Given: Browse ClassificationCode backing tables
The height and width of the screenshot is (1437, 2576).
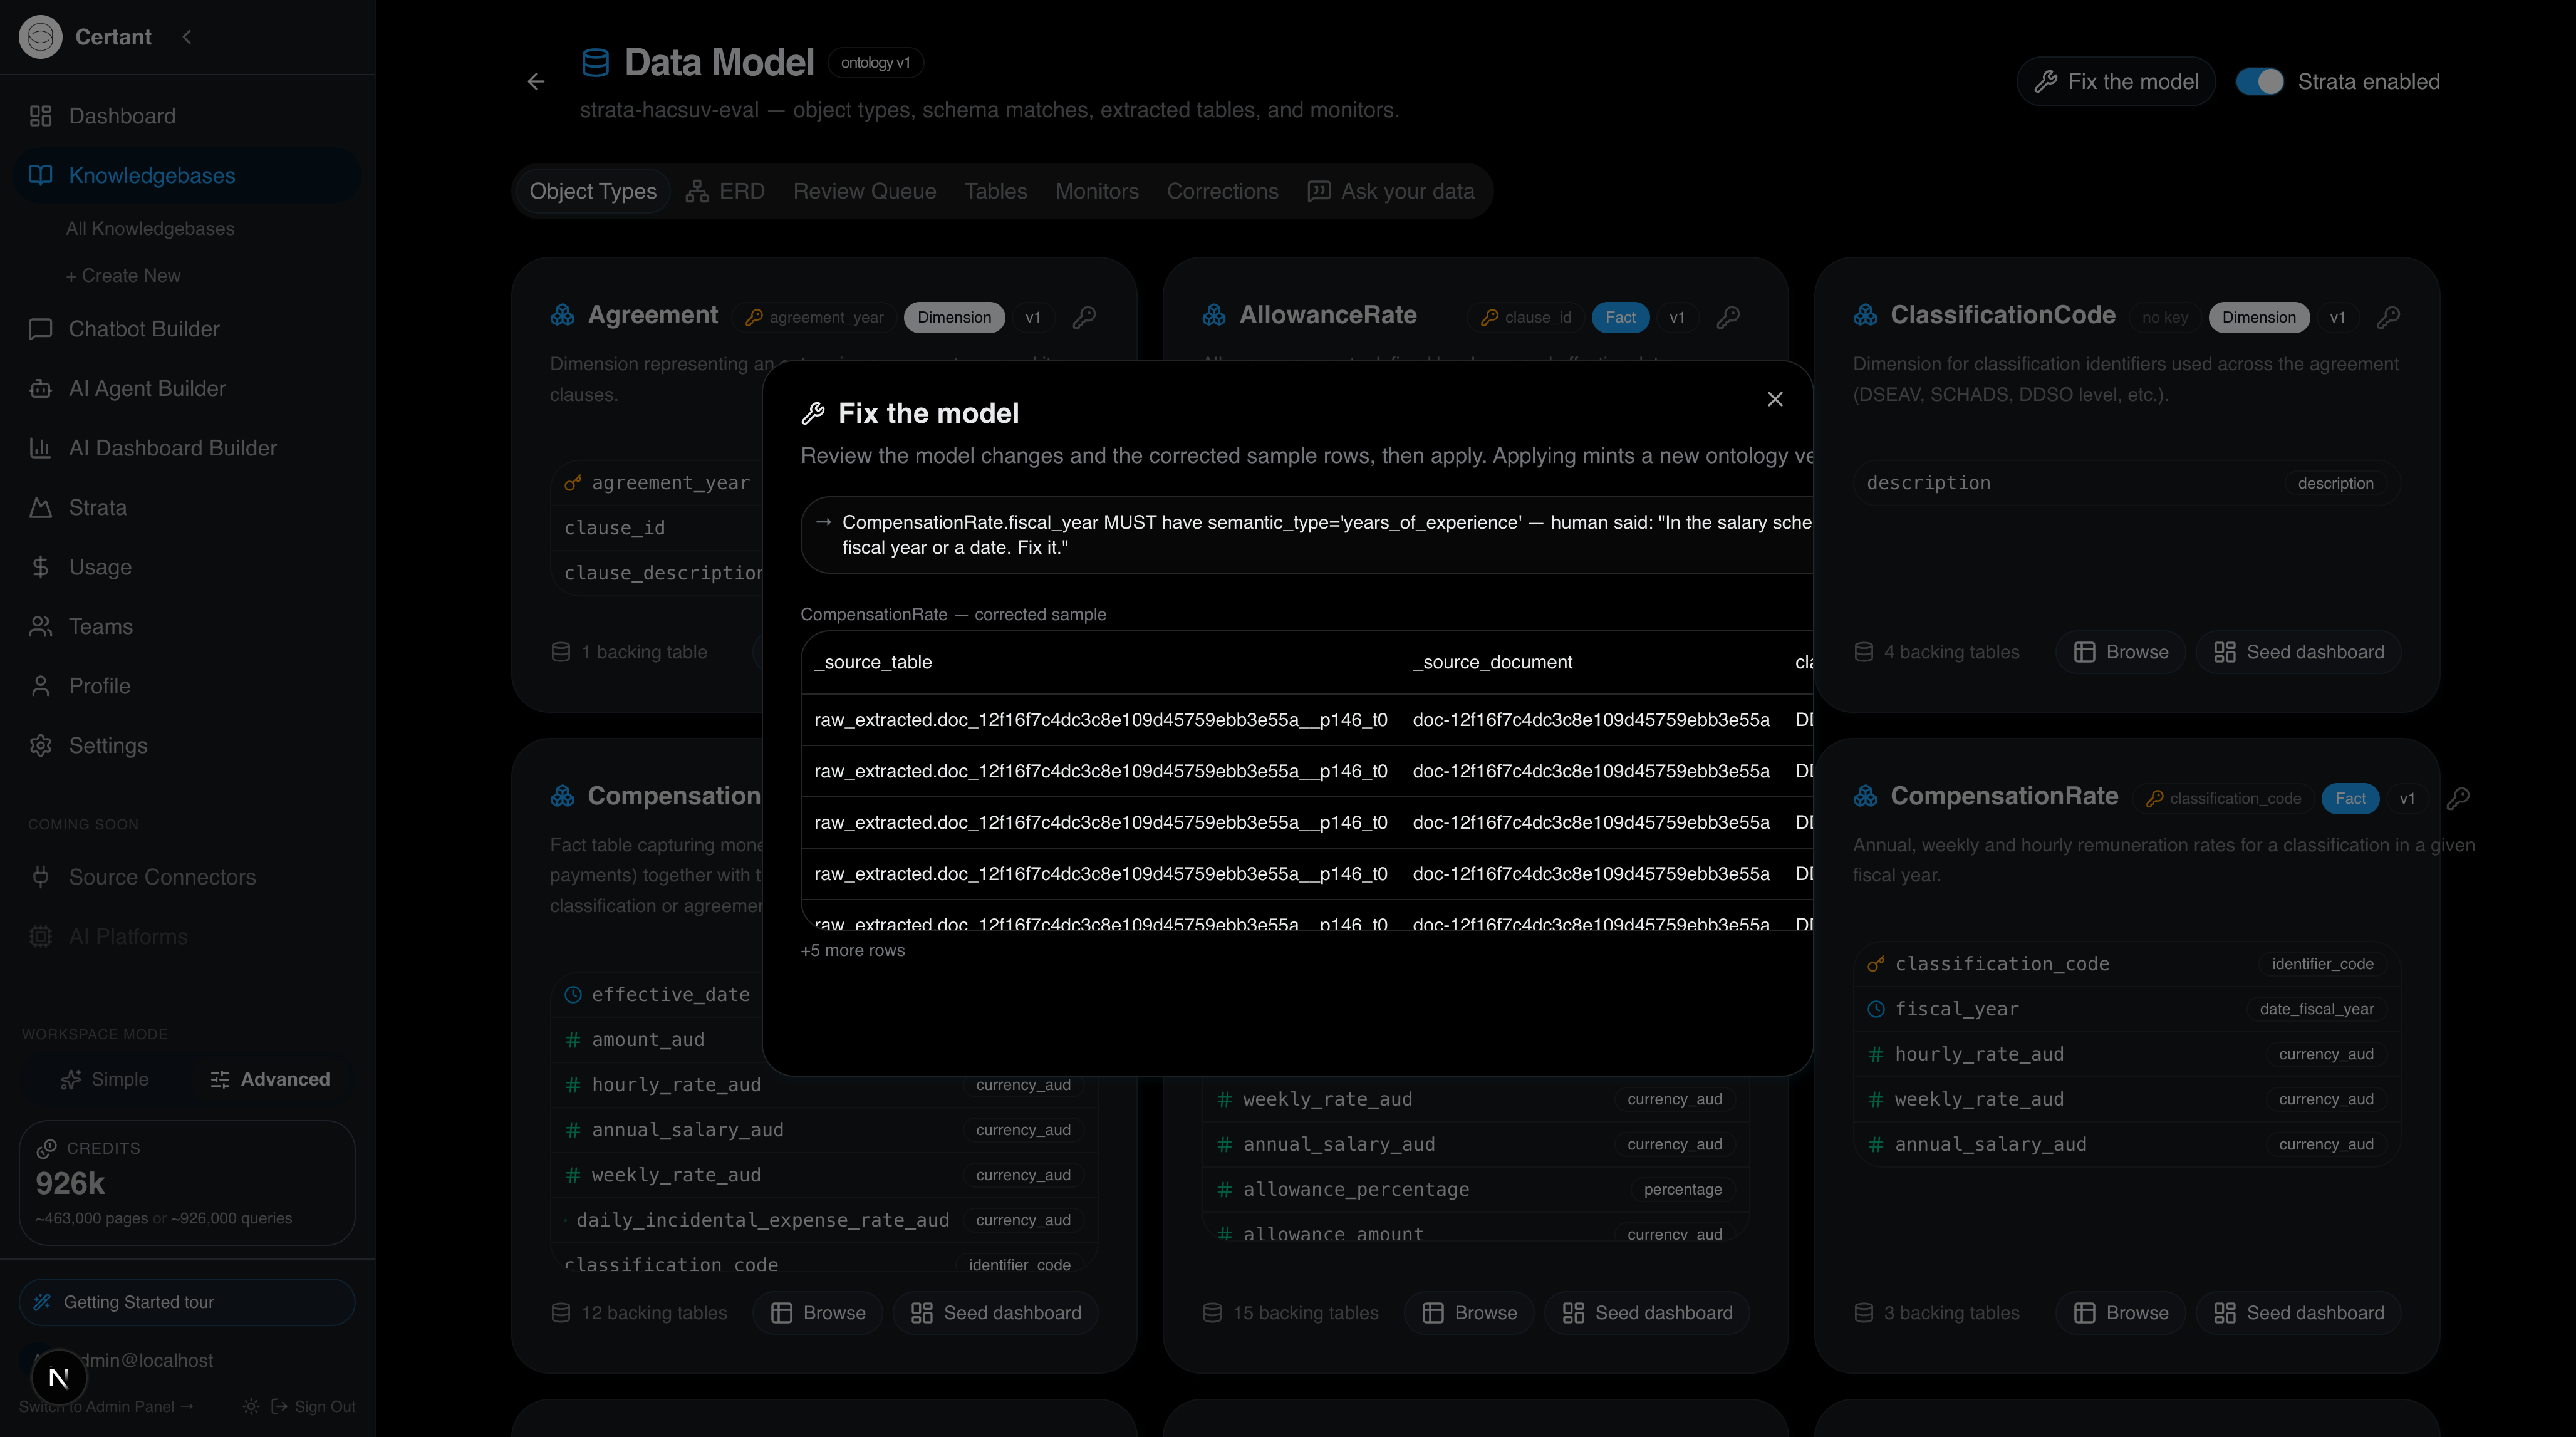Looking at the screenshot, I should [2120, 652].
